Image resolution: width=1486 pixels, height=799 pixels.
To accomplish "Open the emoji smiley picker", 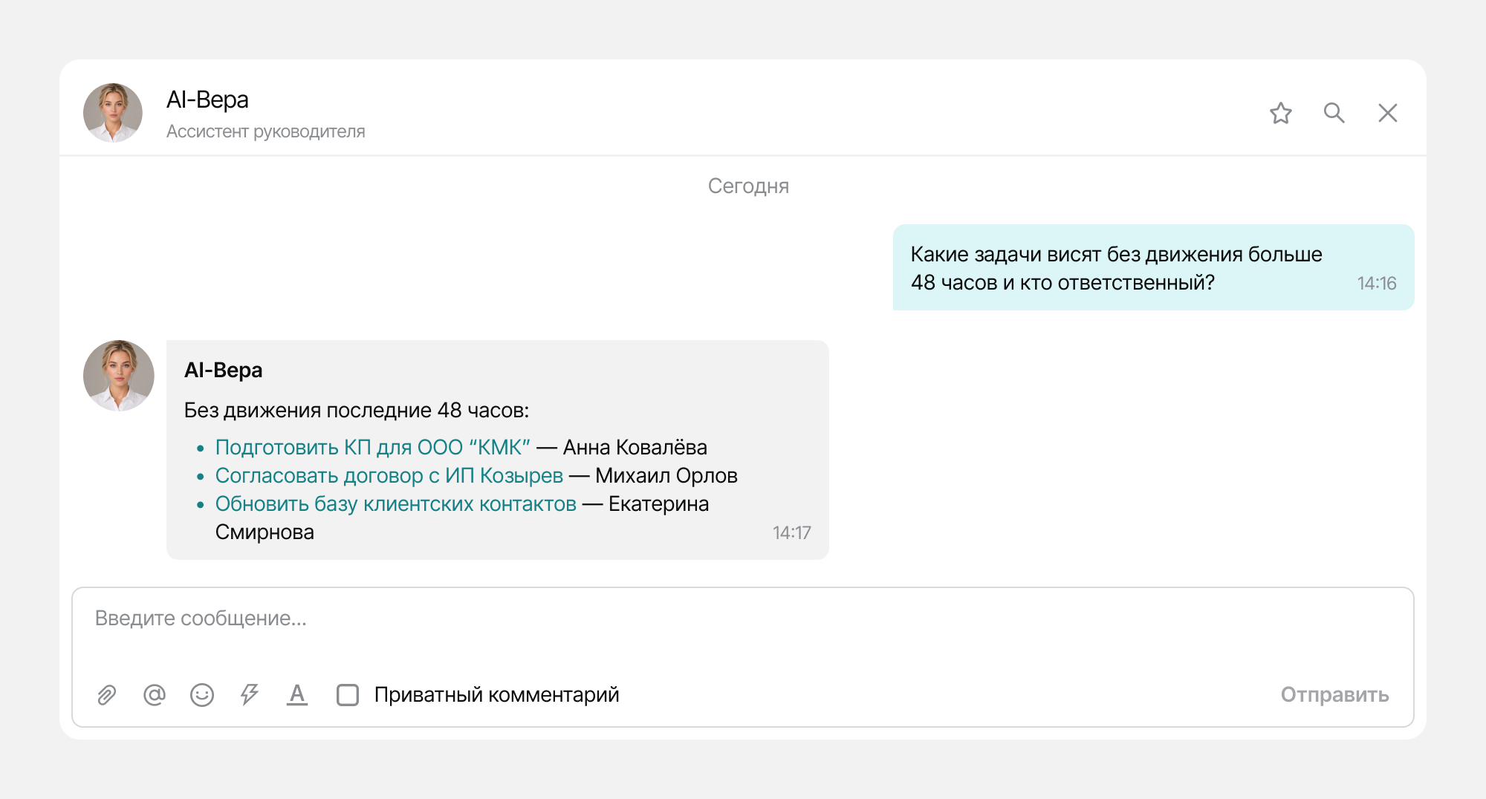I will click(202, 695).
